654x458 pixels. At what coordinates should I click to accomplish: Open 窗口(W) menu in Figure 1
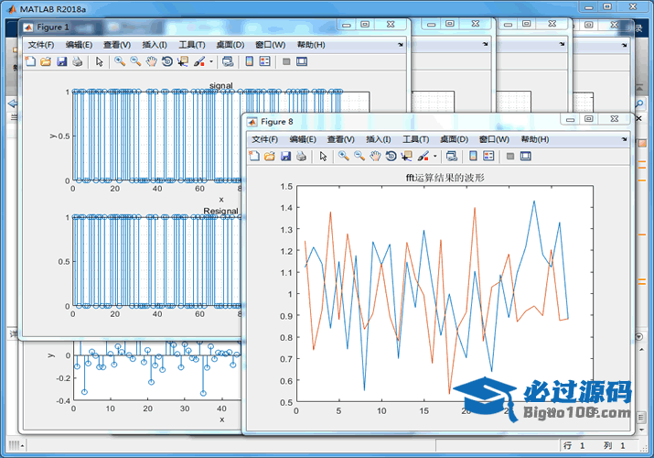point(270,45)
